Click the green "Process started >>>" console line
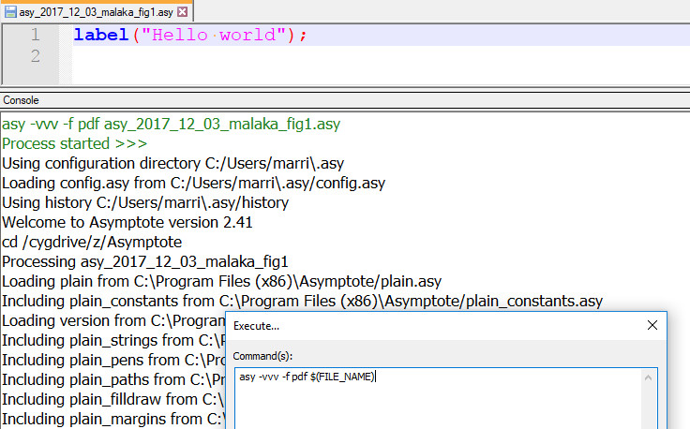Viewport: 690px width, 429px height. pos(75,144)
